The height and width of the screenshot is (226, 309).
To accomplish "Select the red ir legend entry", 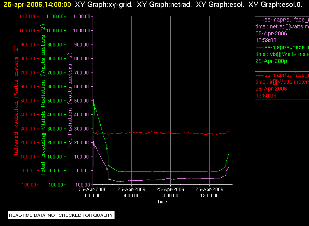I will 282,85.
